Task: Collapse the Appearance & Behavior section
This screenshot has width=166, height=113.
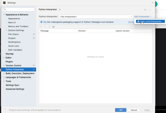Action: click(x=4, y=14)
